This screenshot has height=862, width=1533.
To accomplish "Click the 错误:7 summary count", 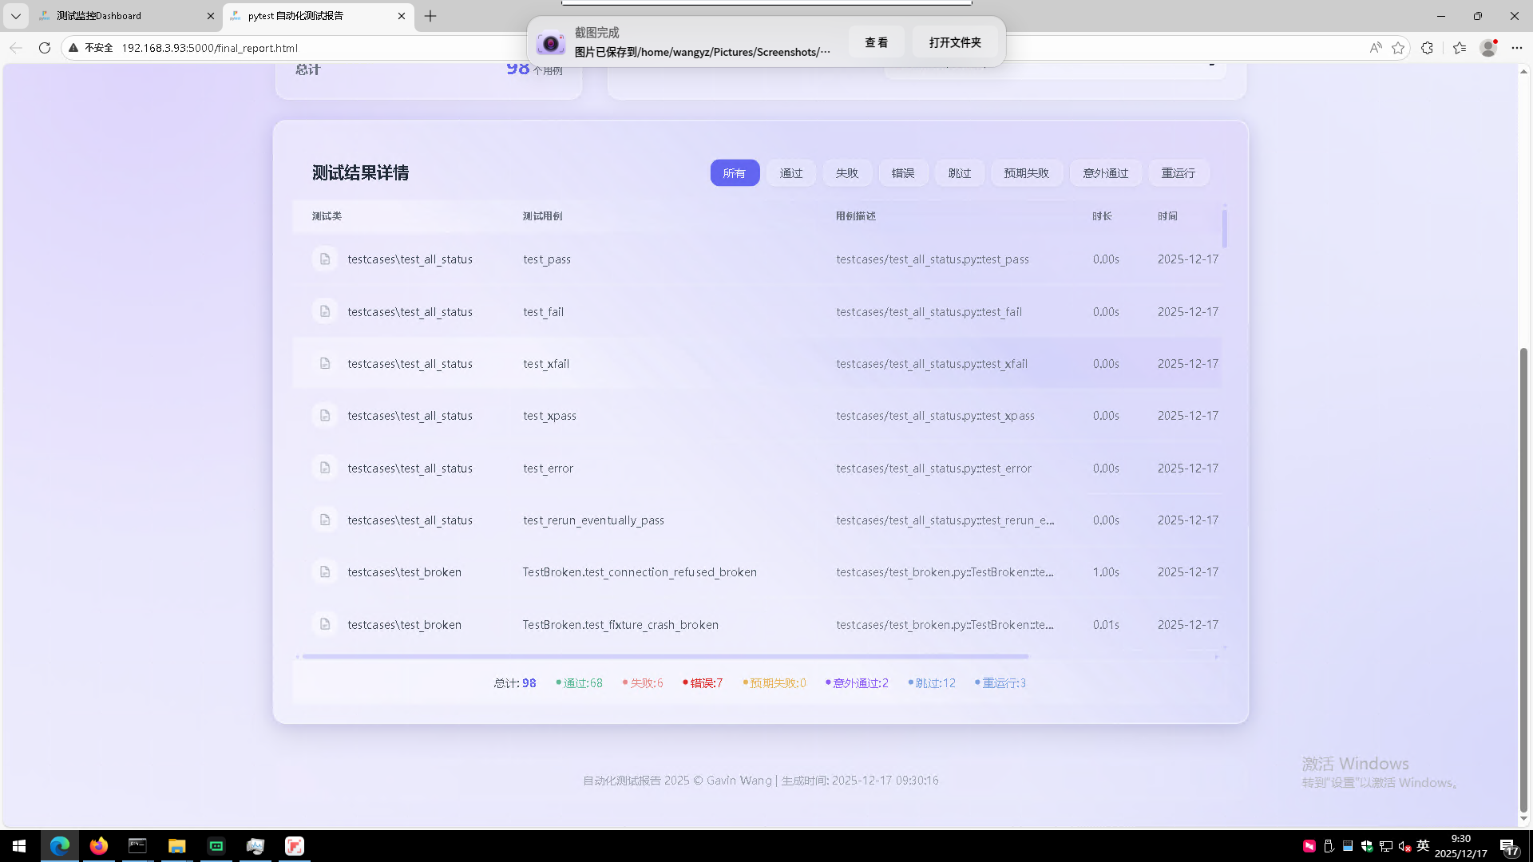I will pyautogui.click(x=703, y=683).
